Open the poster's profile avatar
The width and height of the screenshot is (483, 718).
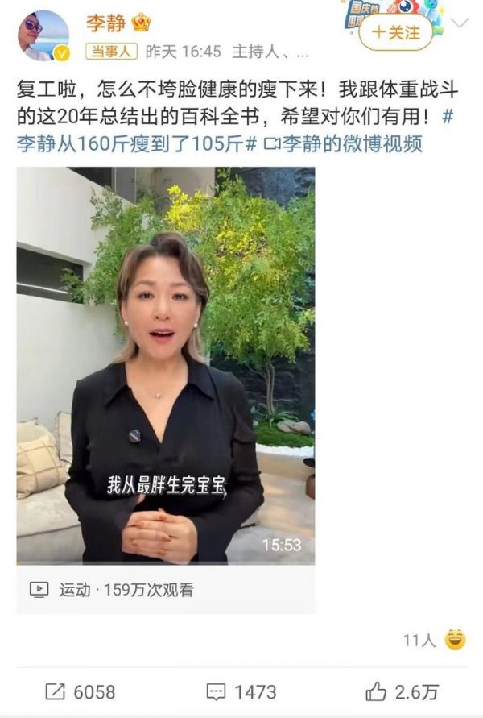point(43,36)
